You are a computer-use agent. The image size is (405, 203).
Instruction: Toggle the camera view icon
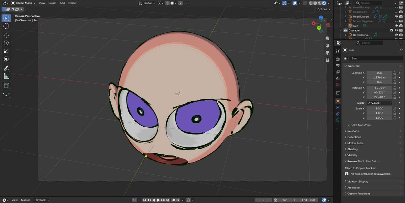[x=327, y=53]
